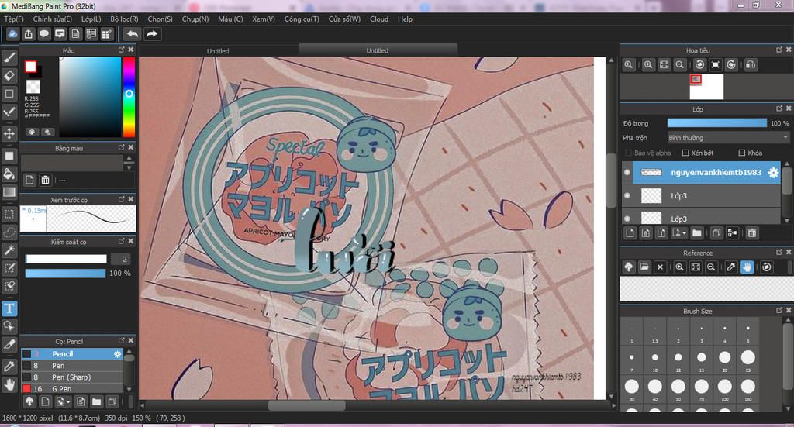The image size is (794, 427).
Task: Open the reference image folder icon
Action: pyautogui.click(x=644, y=267)
